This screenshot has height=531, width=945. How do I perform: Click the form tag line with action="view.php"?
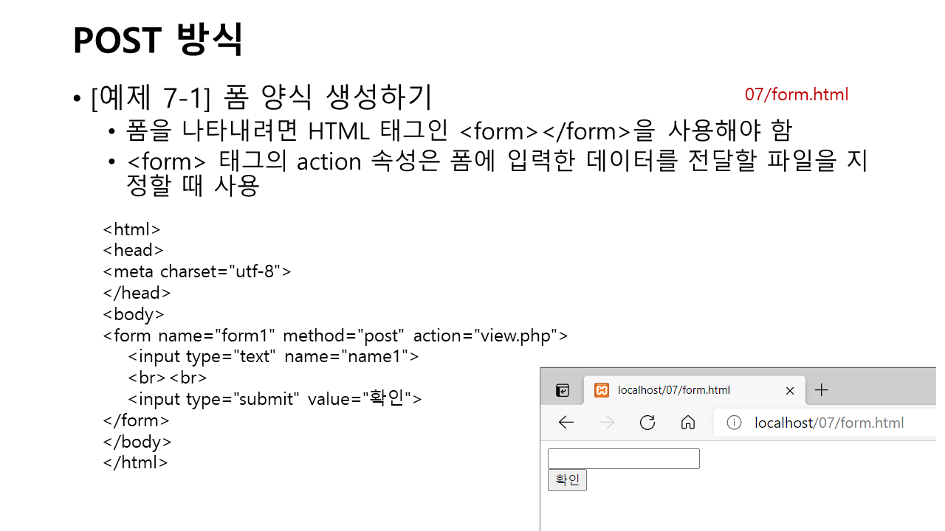coord(335,336)
